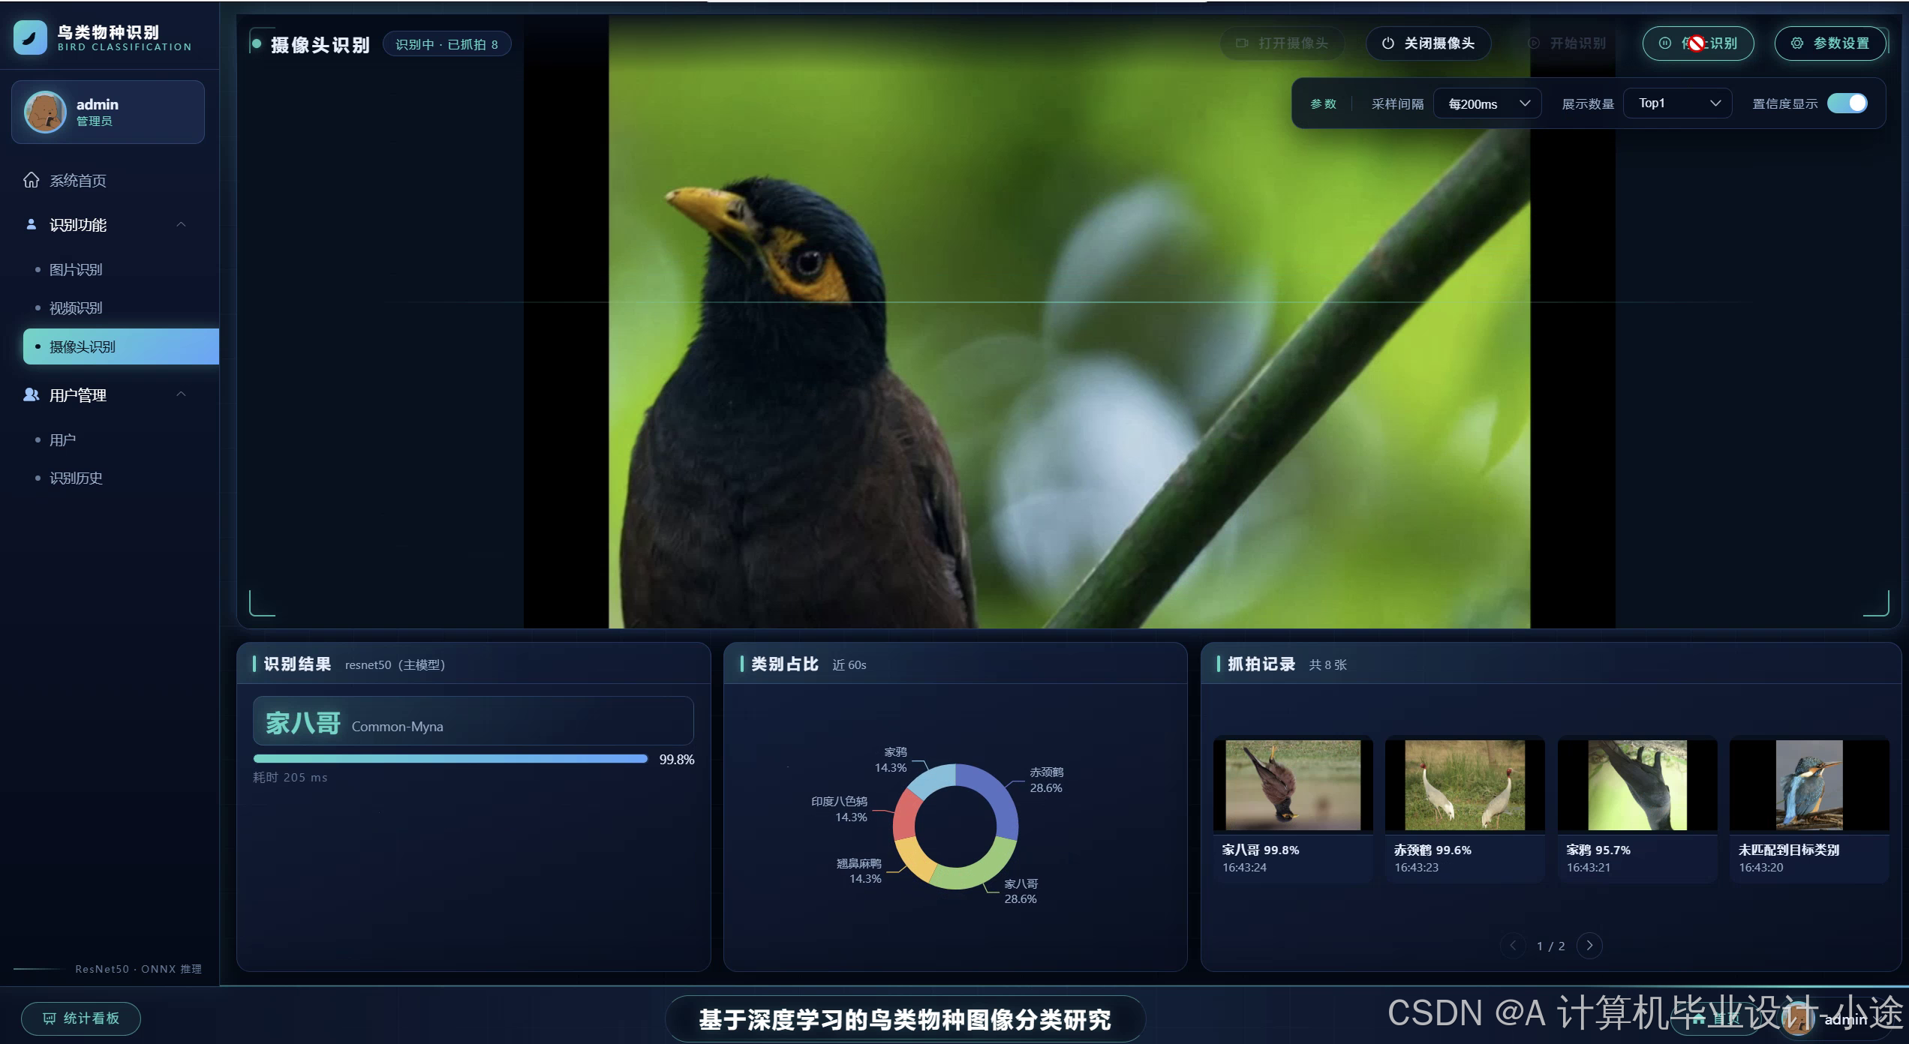Go to next snapshot page arrow

1589,946
